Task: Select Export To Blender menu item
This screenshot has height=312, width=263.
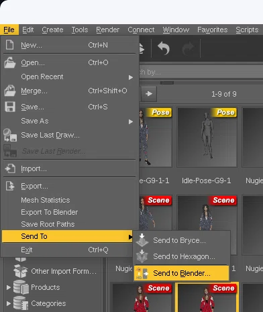Action: click(x=69, y=212)
